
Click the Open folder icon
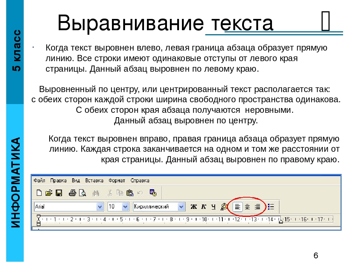(48, 193)
